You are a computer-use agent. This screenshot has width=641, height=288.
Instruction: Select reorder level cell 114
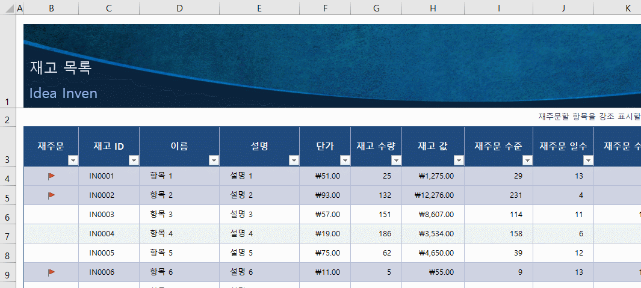[x=499, y=215]
